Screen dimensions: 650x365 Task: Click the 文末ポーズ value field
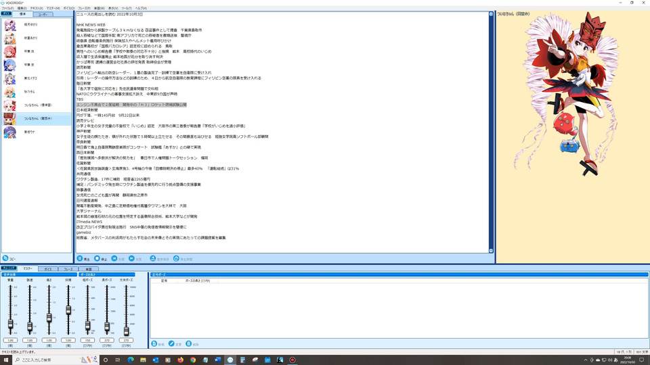[x=127, y=340]
